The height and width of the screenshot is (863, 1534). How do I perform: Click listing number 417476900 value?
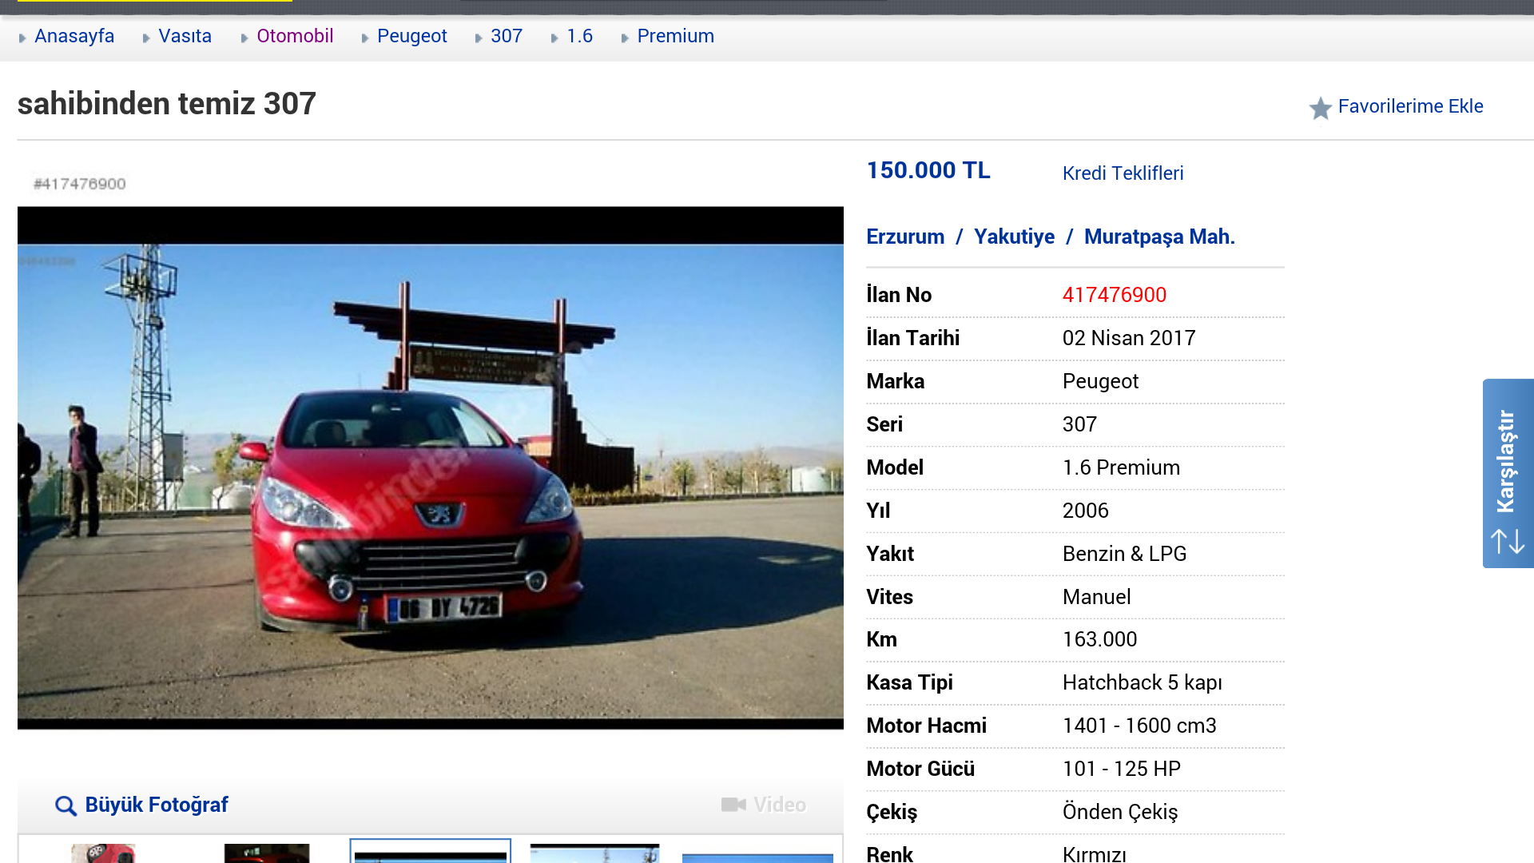(1114, 295)
